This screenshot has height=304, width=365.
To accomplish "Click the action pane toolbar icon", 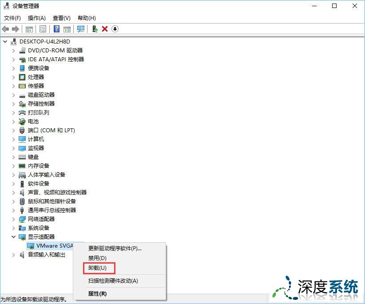I will click(x=67, y=29).
